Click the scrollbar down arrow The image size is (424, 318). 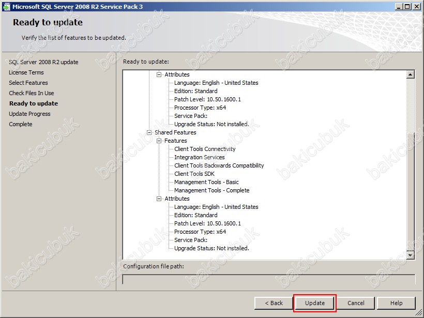410,255
